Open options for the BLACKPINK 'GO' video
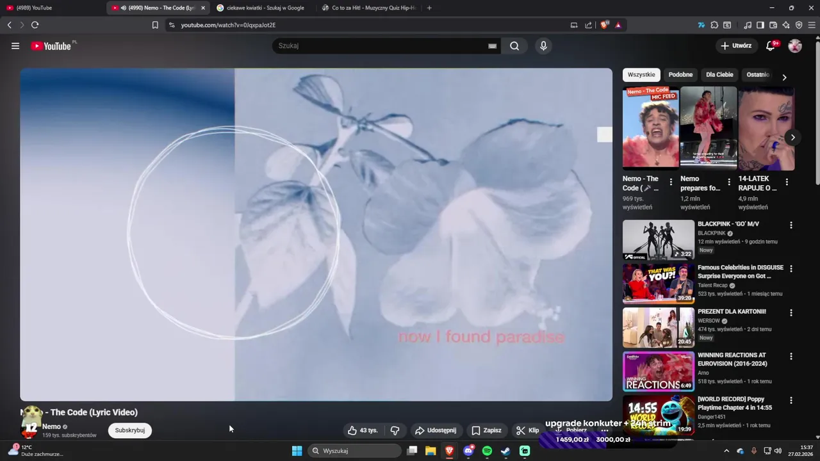 791,225
